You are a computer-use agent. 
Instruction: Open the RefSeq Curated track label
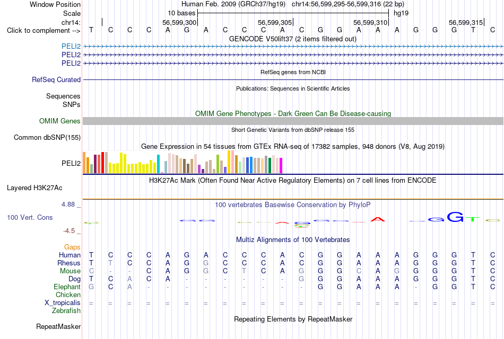click(56, 79)
